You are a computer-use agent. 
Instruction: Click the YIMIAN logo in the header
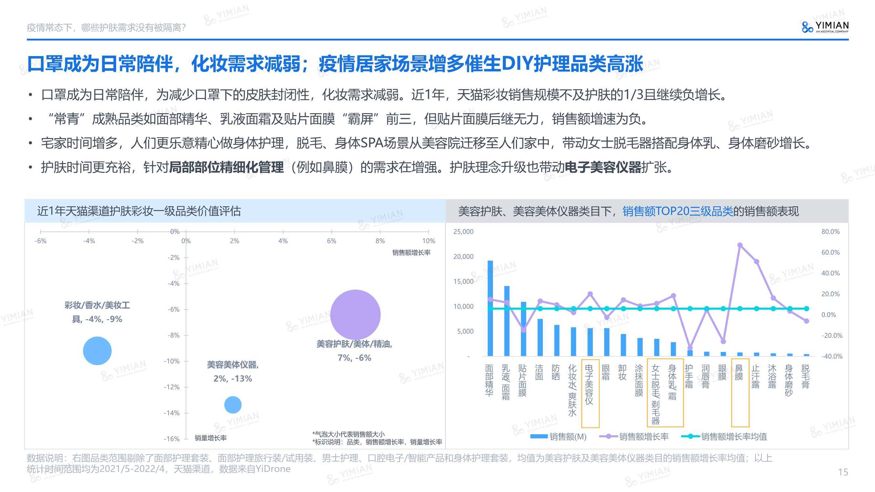[x=825, y=27]
